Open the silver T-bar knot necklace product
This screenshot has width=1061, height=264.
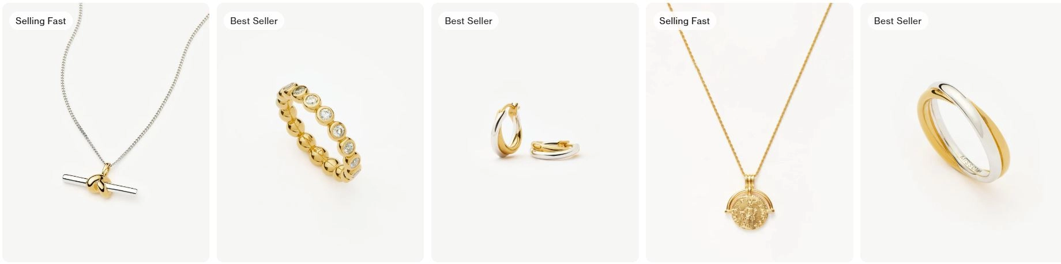[106, 132]
